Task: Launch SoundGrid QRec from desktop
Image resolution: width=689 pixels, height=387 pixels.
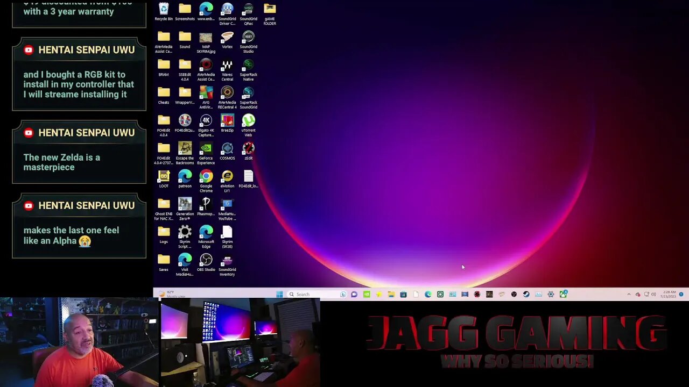Action: point(248,14)
